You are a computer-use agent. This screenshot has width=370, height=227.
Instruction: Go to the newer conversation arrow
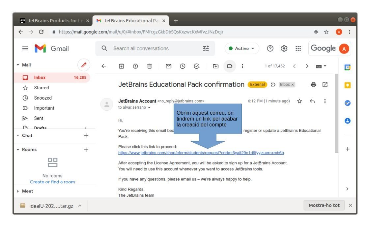coord(294,66)
